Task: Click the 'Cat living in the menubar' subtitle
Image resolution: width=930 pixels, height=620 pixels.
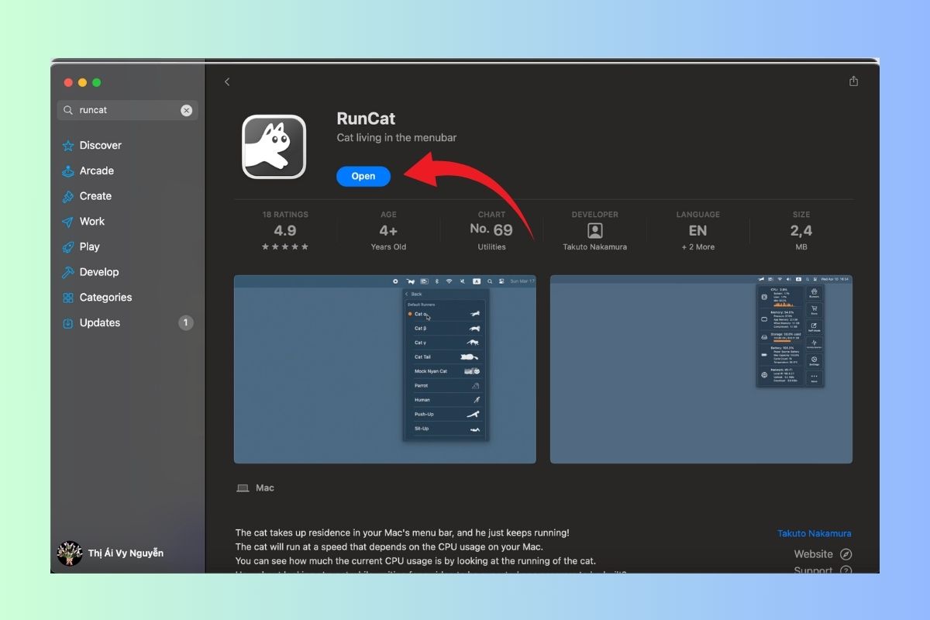Action: pos(397,138)
